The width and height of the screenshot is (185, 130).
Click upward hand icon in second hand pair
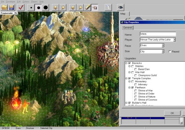[x=73, y=8]
